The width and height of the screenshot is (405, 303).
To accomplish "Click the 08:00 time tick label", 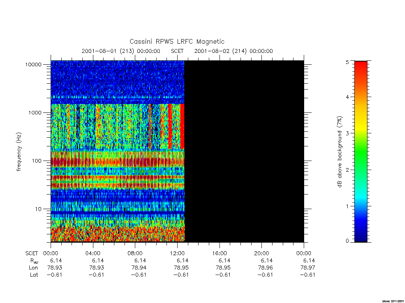I will coord(135,253).
